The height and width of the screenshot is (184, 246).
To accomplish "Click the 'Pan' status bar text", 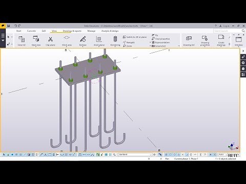I will pyautogui.click(x=167, y=159).
